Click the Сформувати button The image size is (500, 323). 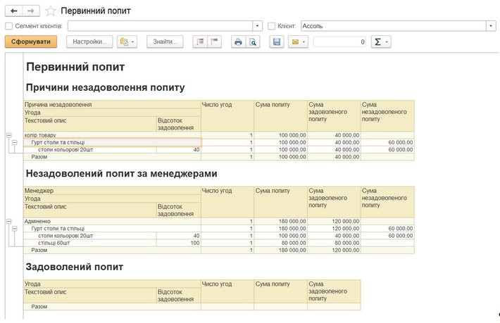pos(30,42)
